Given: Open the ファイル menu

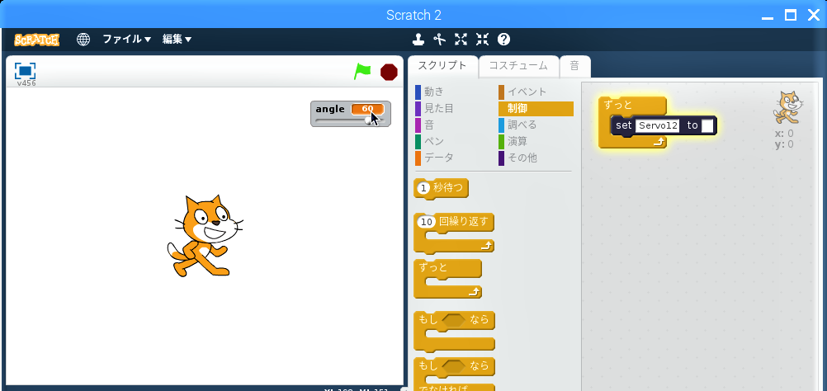Looking at the screenshot, I should point(126,39).
